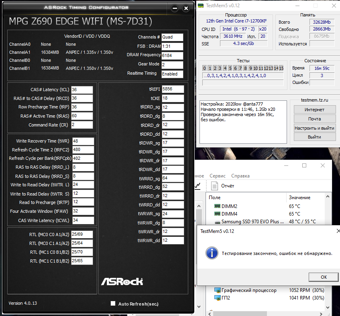The image size is (340, 316).
Task: Click the DRAM Frequency field 6184
Action: click(x=172, y=55)
